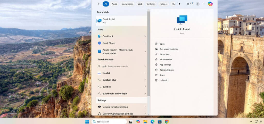264x124 pixels.
Task: Click the back arrow in search panel
Action: click(x=99, y=4)
